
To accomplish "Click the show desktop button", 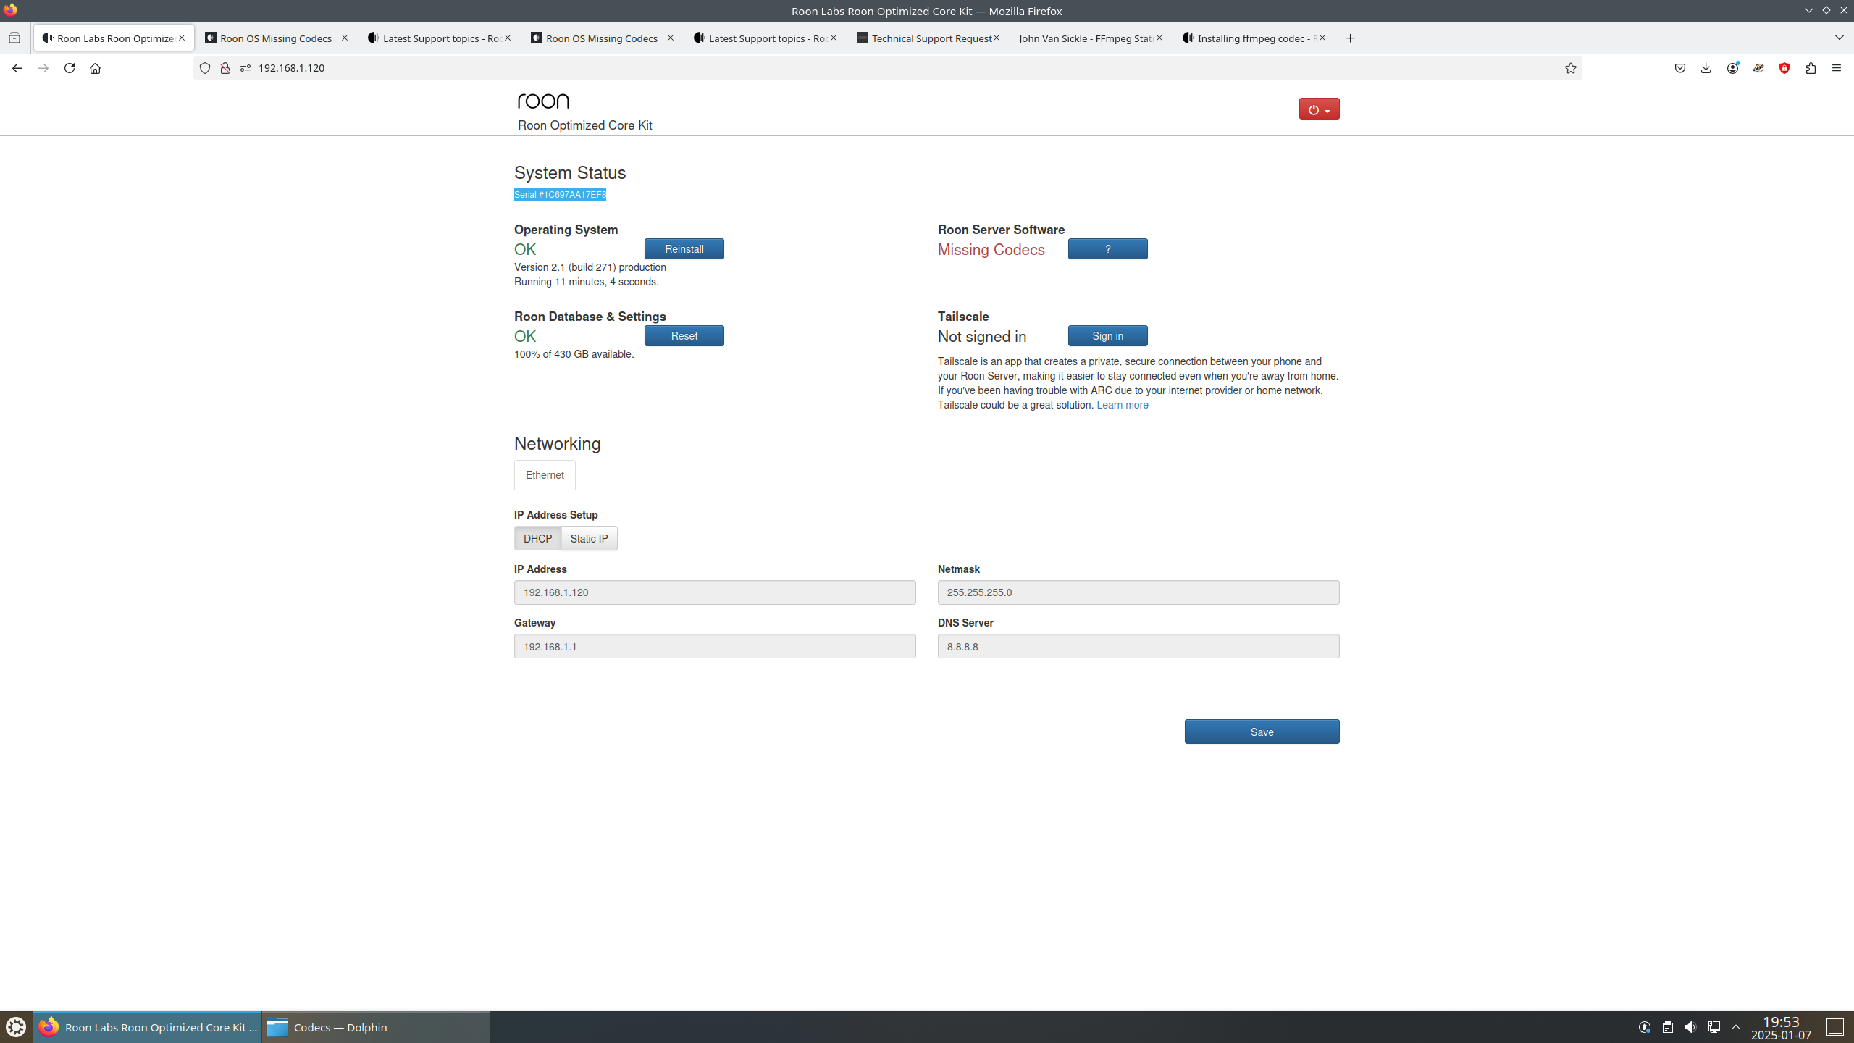I will [1834, 1027].
